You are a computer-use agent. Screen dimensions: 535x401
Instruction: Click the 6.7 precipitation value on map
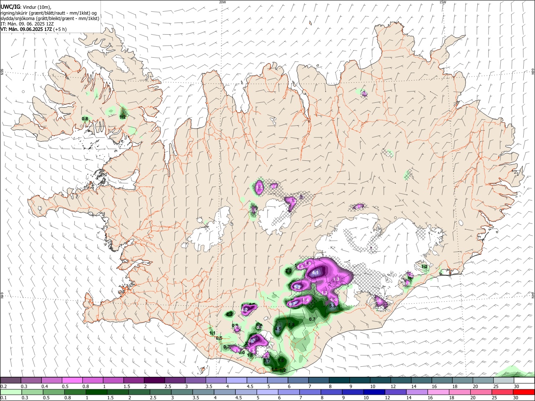coord(292,304)
